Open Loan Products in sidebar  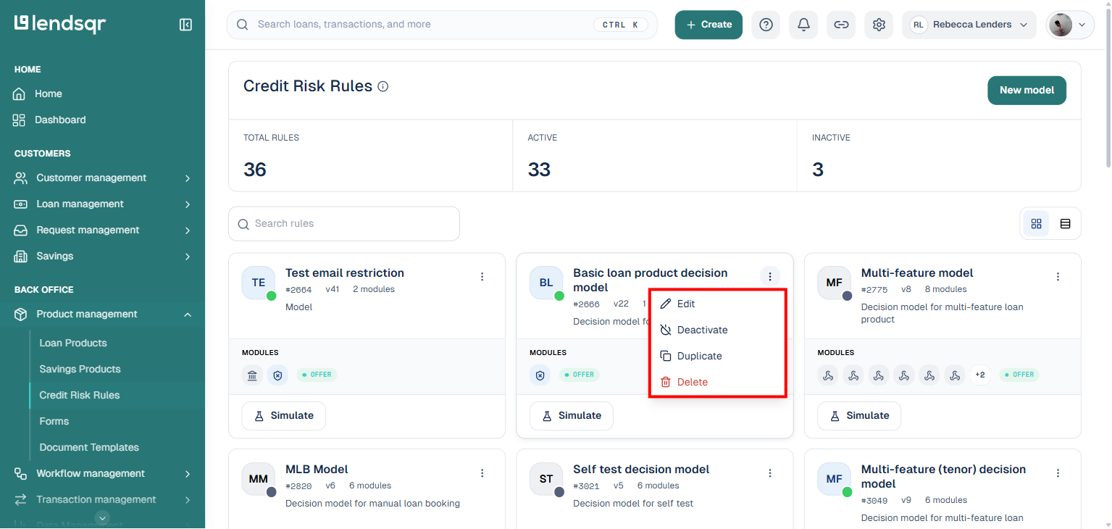tap(73, 343)
